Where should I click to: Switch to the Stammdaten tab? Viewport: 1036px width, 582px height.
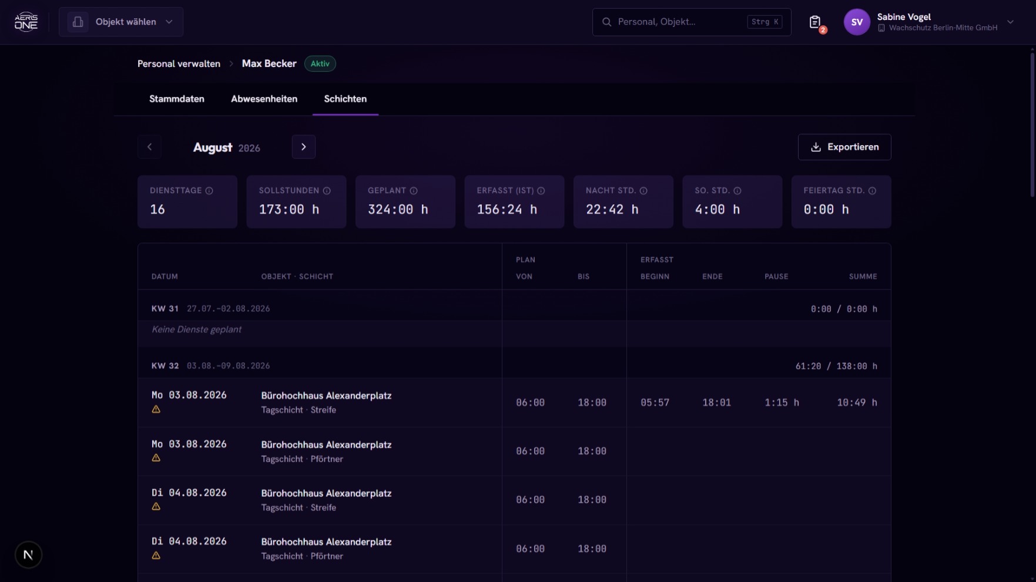tap(177, 99)
